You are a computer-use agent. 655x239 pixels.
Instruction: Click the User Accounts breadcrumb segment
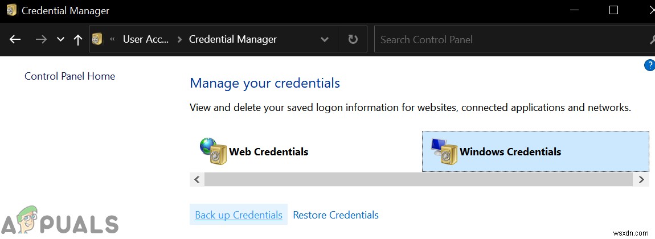145,39
